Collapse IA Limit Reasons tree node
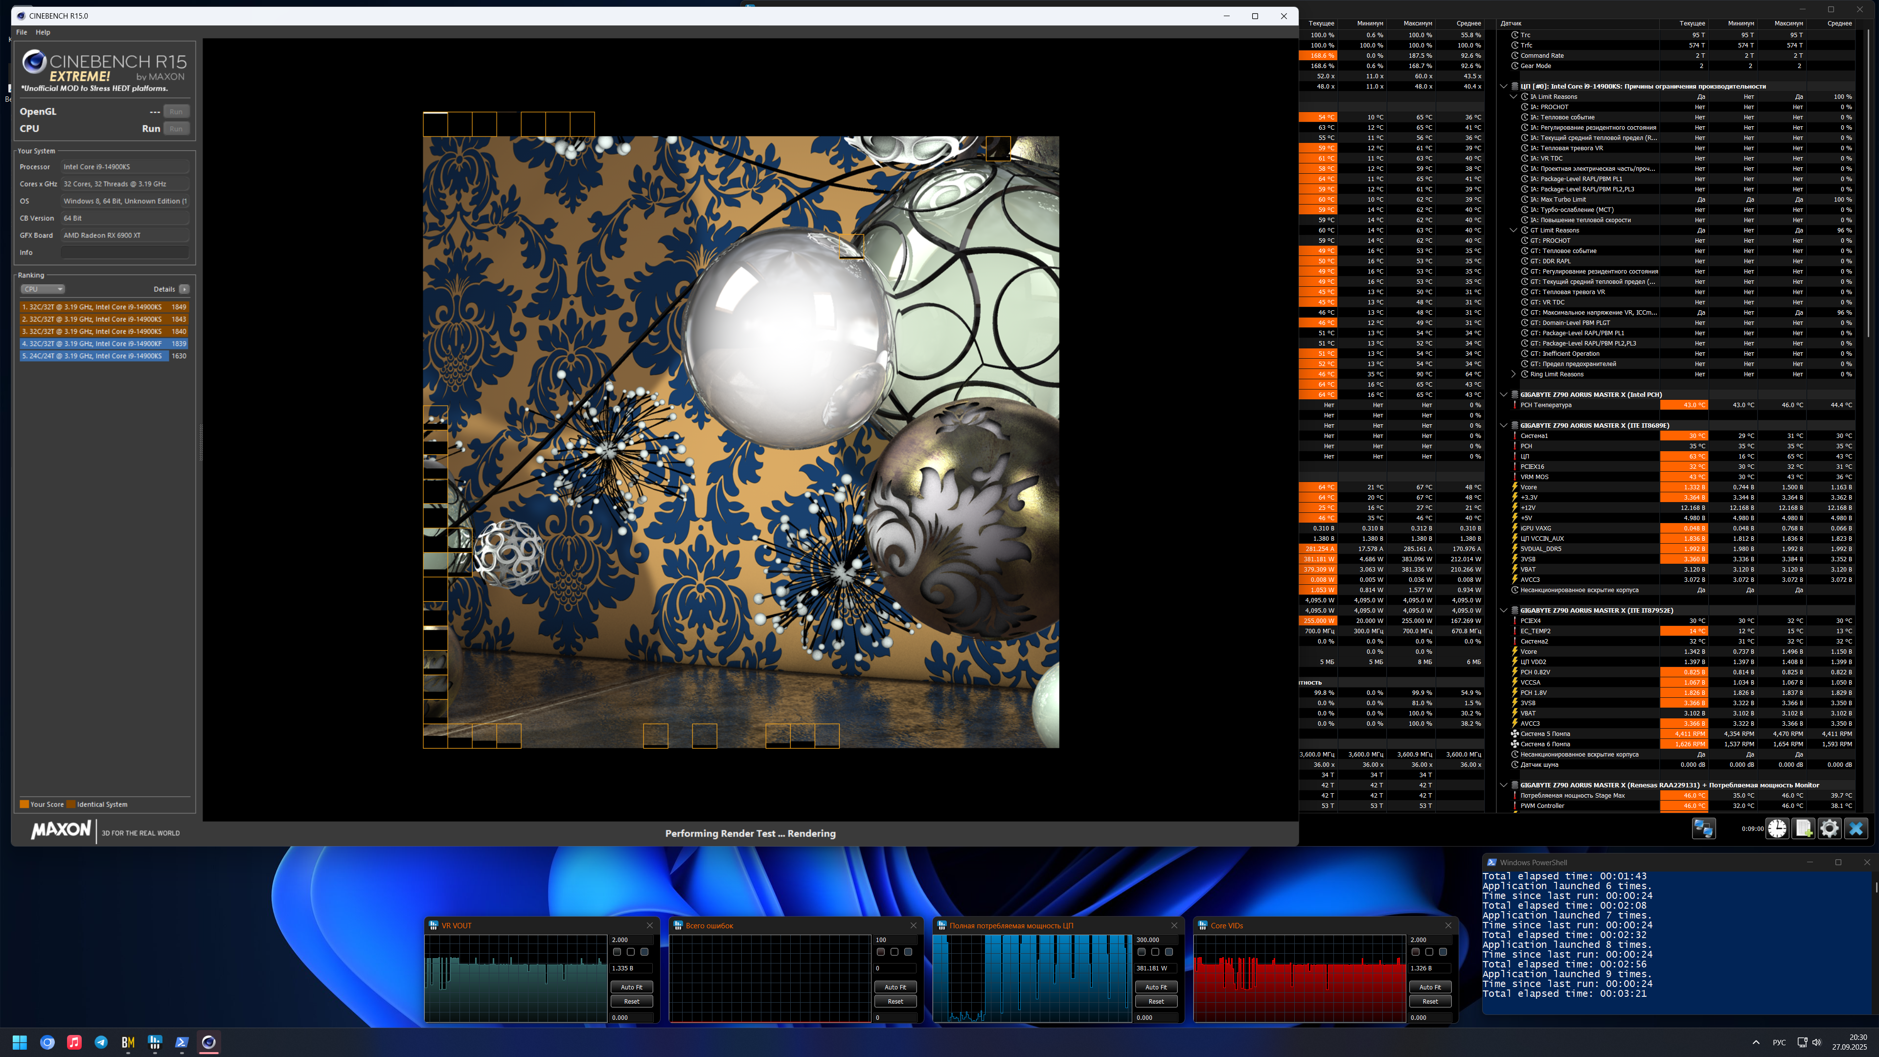Viewport: 1879px width, 1057px height. tap(1513, 97)
